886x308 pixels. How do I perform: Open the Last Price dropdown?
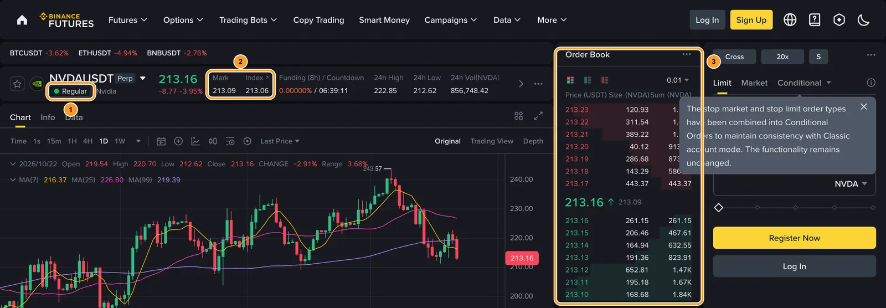click(x=280, y=141)
